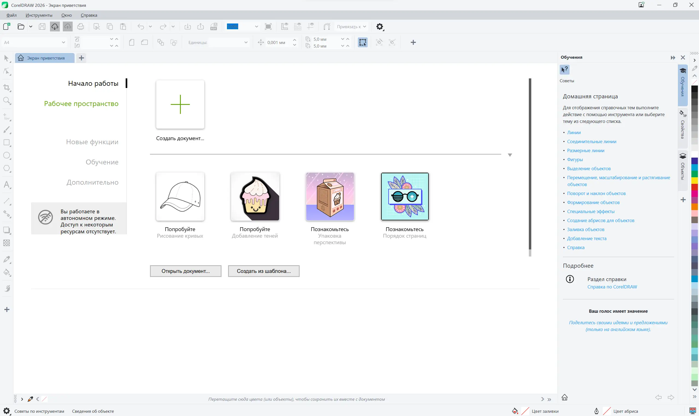This screenshot has height=416, width=699.
Task: Open the Соединительные линии help link
Action: [592, 141]
